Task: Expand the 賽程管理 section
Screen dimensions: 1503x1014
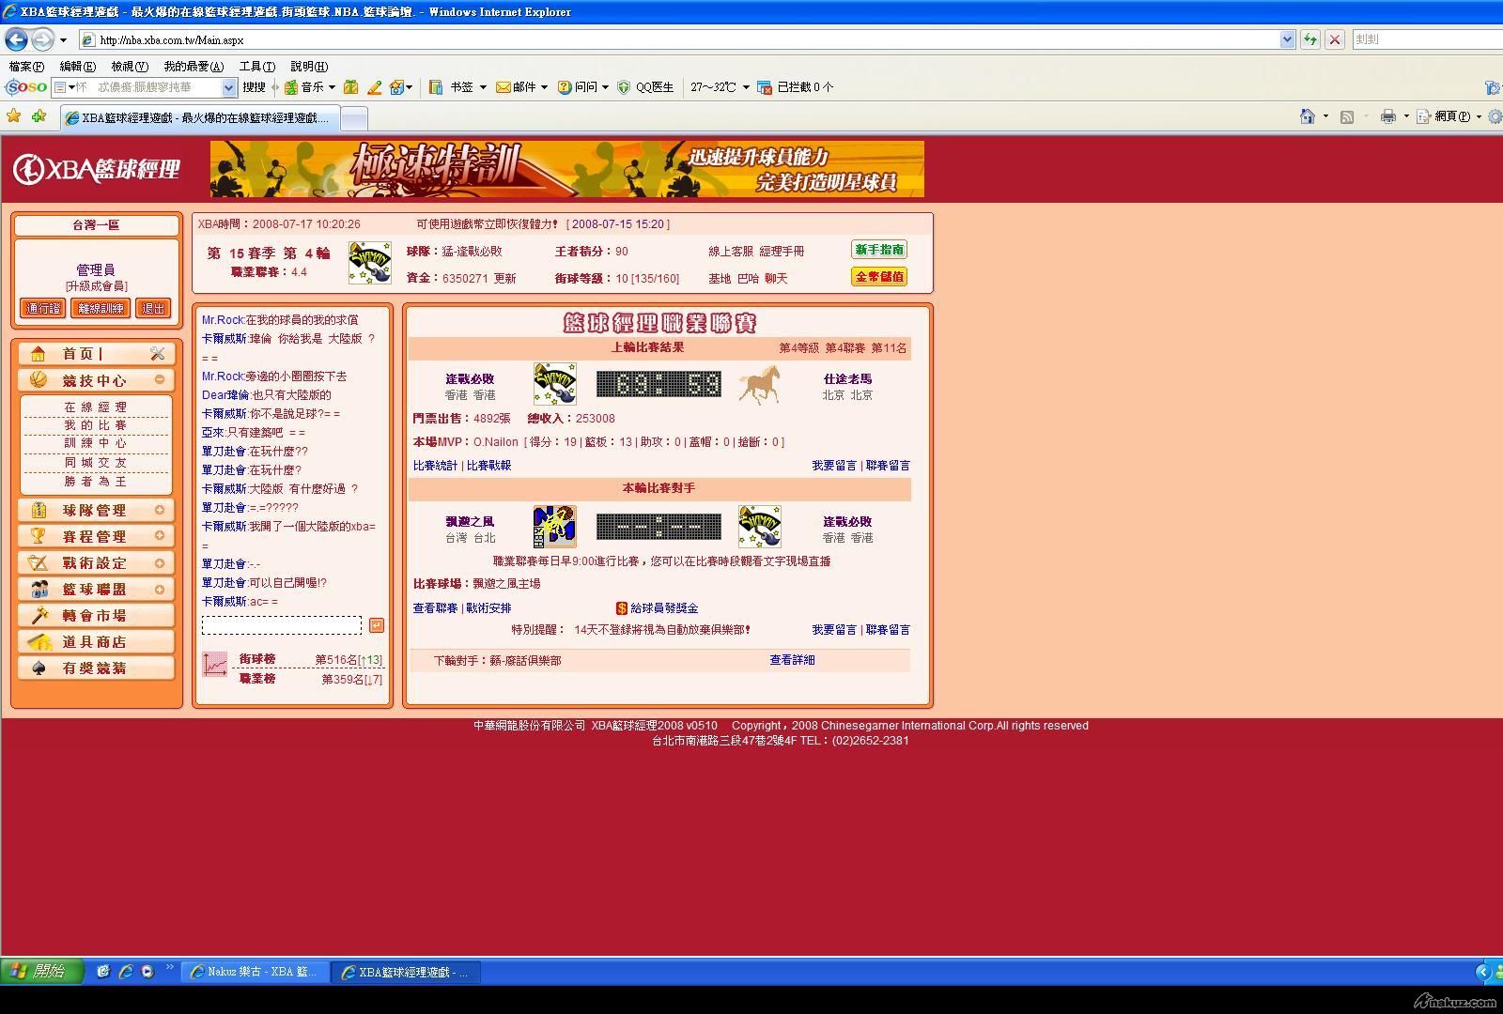Action: pos(159,536)
